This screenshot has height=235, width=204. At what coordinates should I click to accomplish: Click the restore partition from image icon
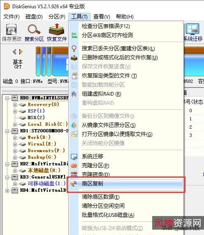pyautogui.click(x=74, y=125)
